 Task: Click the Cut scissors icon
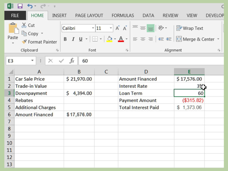(x=24, y=26)
